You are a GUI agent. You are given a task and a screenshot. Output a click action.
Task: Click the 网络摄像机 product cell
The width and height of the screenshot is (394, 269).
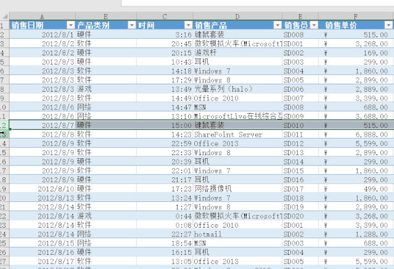(x=237, y=189)
